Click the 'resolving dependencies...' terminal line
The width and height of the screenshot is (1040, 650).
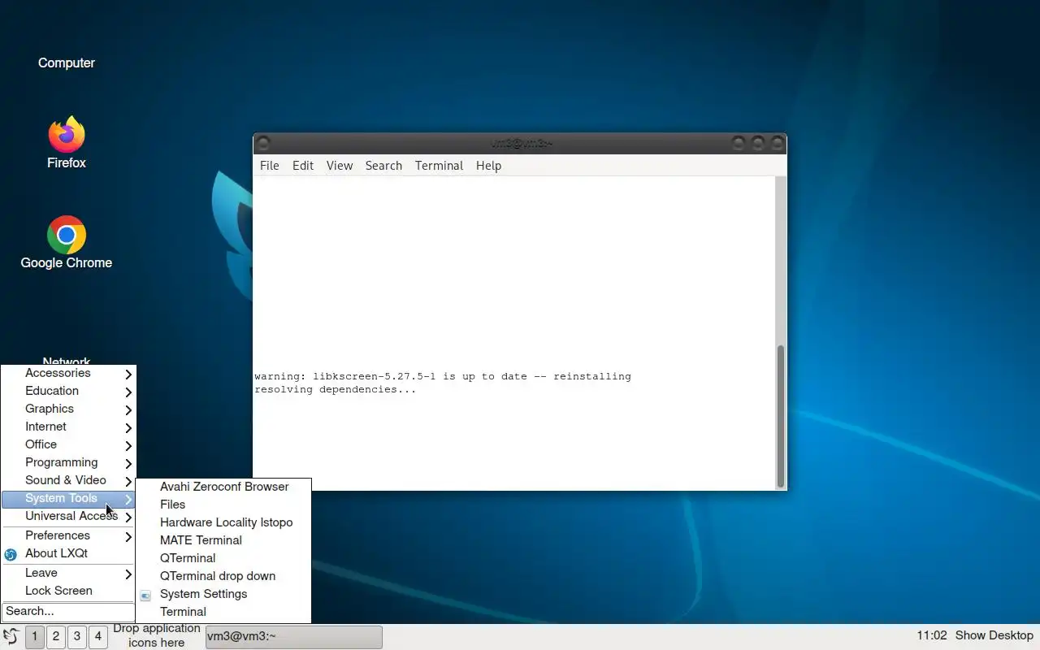[x=335, y=390]
